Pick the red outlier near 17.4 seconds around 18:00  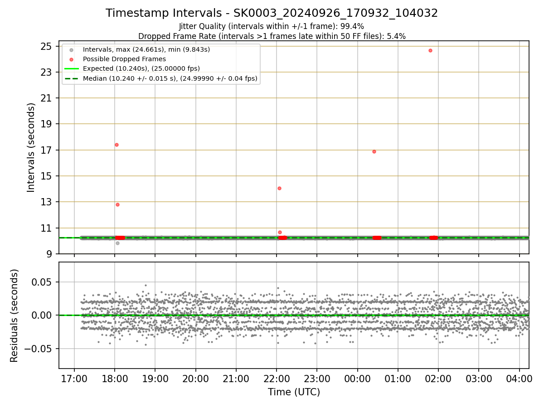click(117, 145)
